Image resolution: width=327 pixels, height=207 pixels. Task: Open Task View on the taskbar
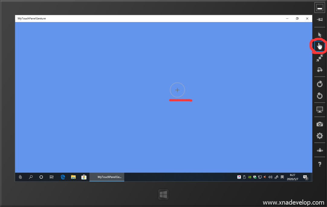tap(52, 177)
